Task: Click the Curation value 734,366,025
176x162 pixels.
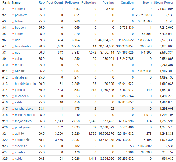Action: coord(125,53)
